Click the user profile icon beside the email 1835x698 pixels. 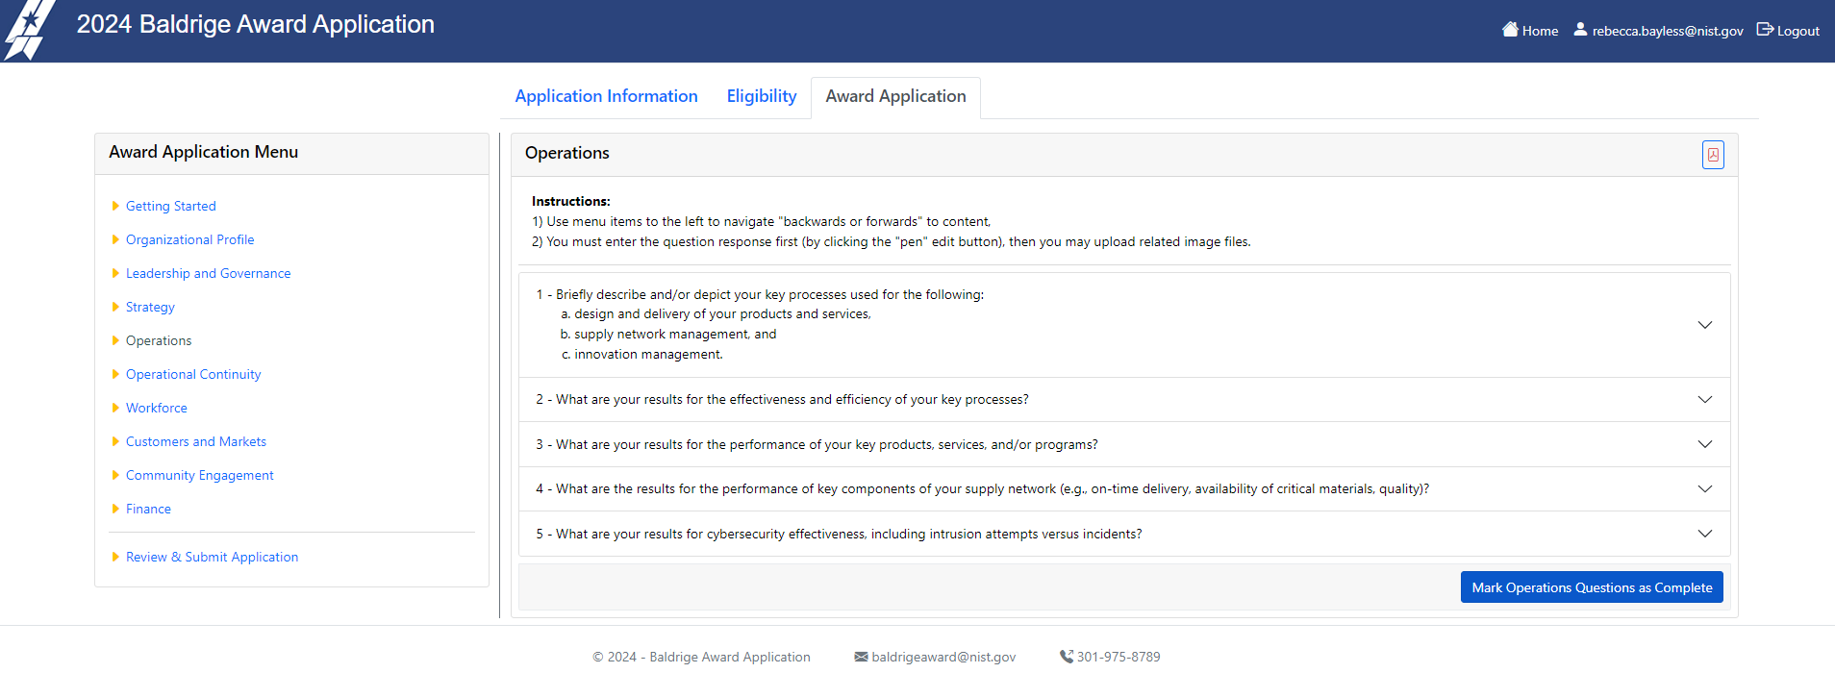pos(1580,30)
